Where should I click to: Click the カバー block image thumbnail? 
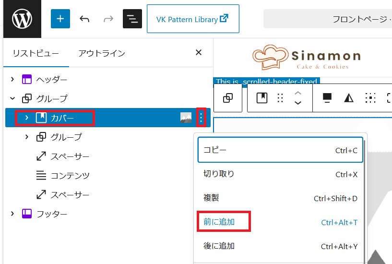click(x=186, y=118)
